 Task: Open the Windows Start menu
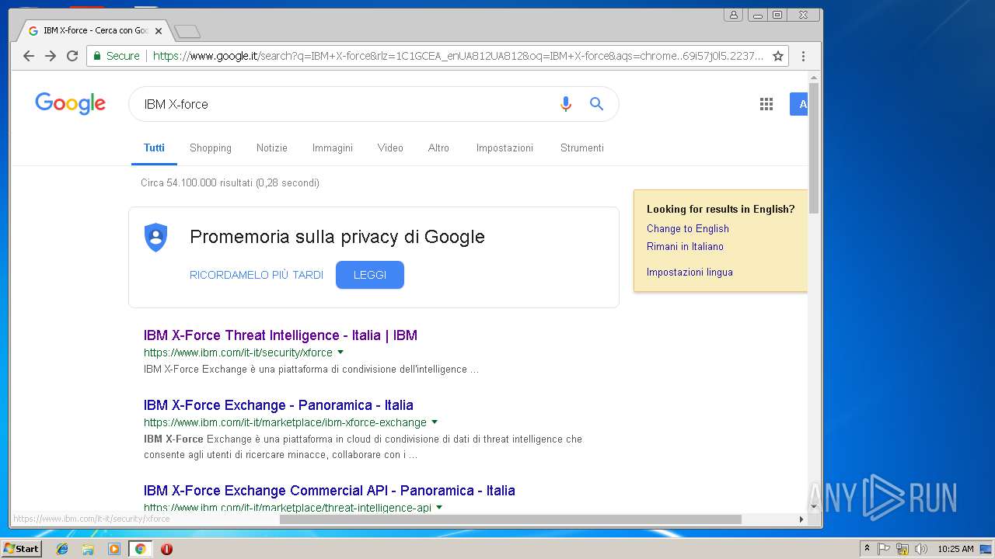(x=21, y=549)
